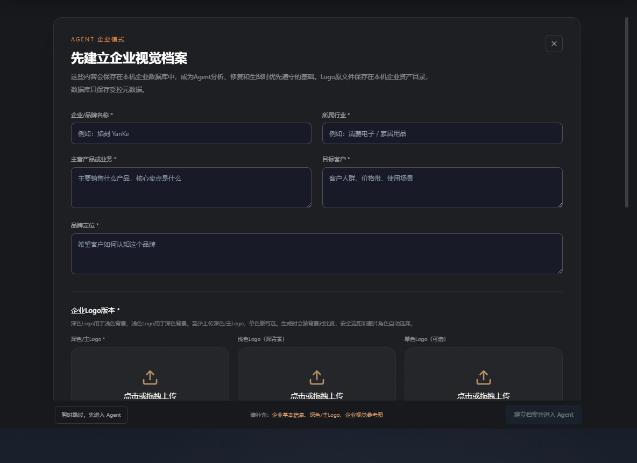This screenshot has width=637, height=463.
Task: Click the 企业/品牌名称 field label
Action: (x=92, y=115)
